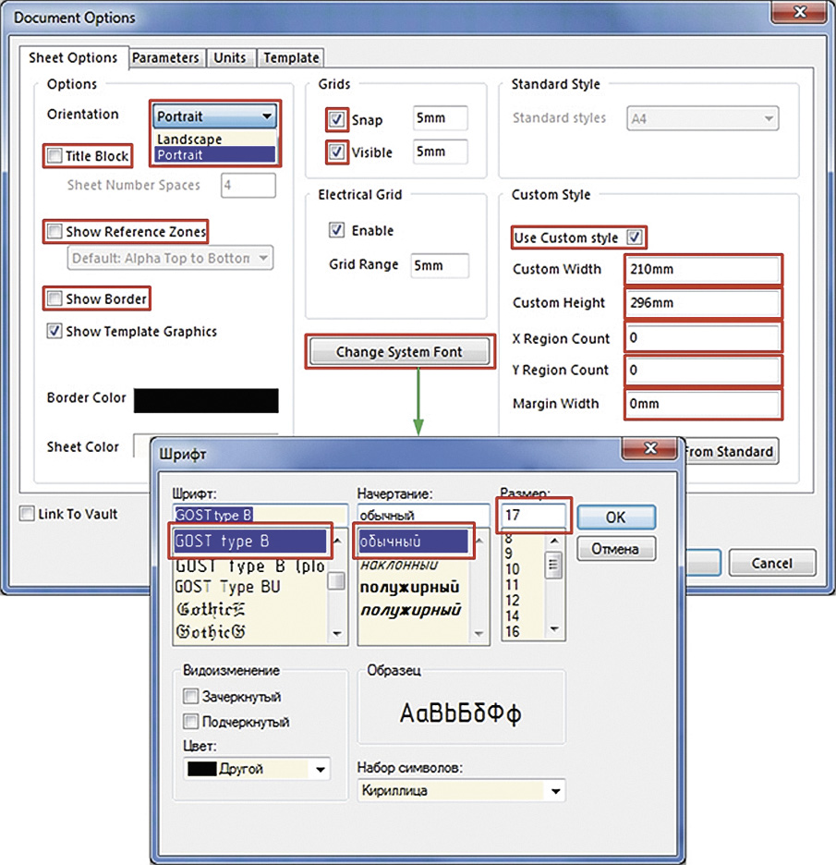Uncheck Use Custom style
Image resolution: width=836 pixels, height=865 pixels.
pos(635,238)
